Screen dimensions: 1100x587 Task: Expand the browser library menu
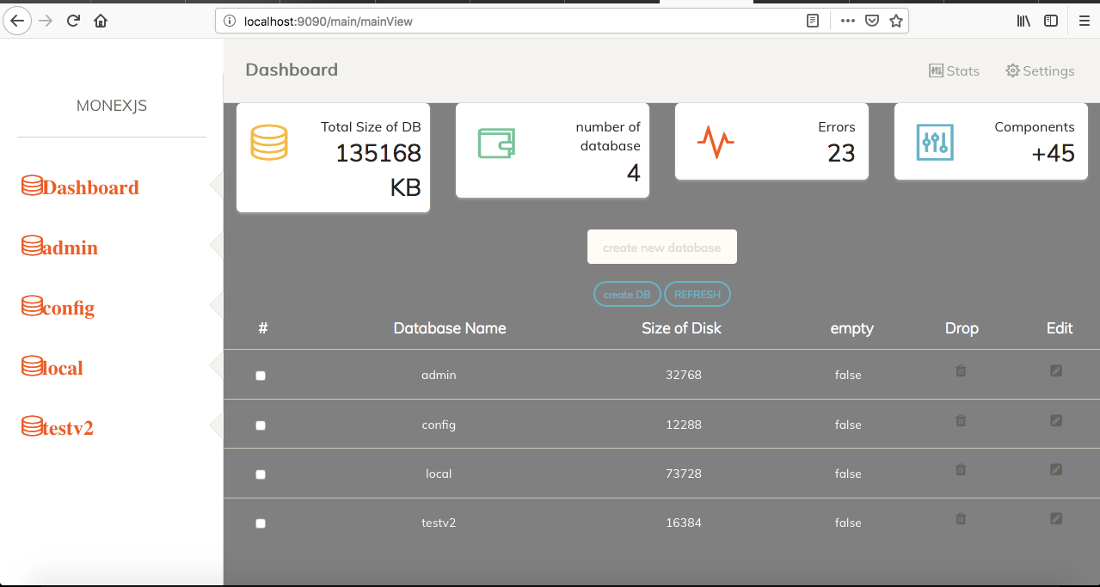coord(1023,21)
